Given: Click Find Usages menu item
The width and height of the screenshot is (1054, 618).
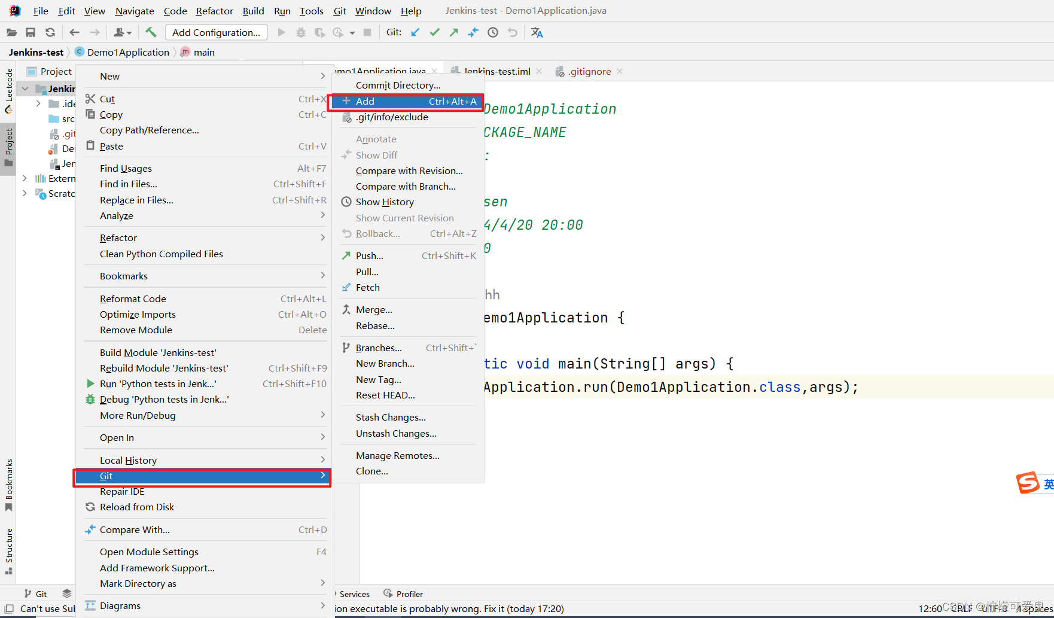Looking at the screenshot, I should tap(205, 168).
